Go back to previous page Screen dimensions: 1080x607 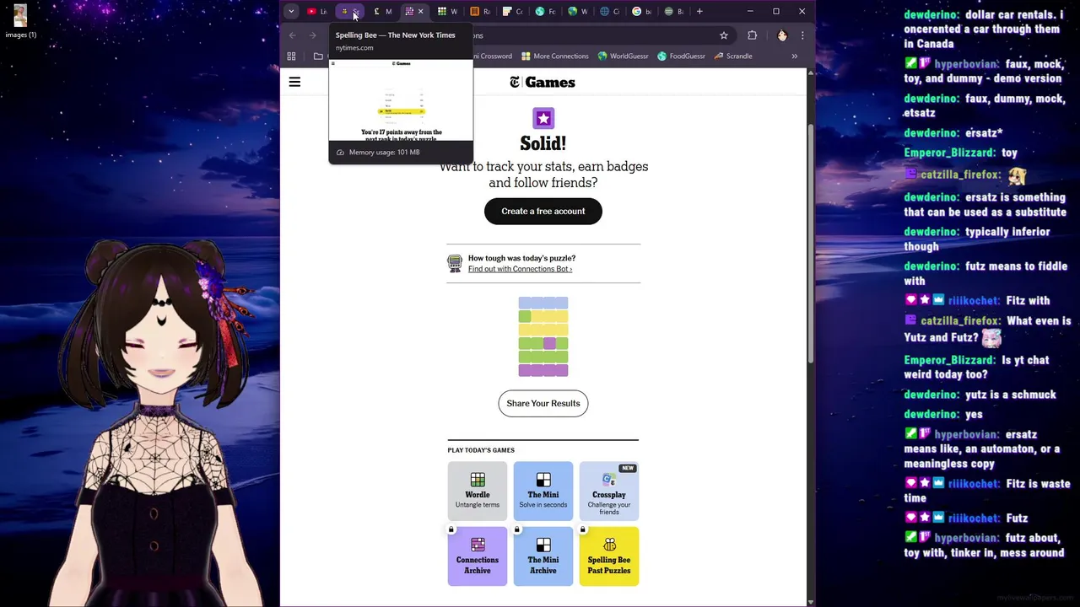(x=292, y=35)
